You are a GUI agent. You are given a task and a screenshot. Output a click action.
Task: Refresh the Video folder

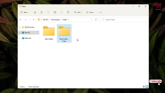point(96,20)
